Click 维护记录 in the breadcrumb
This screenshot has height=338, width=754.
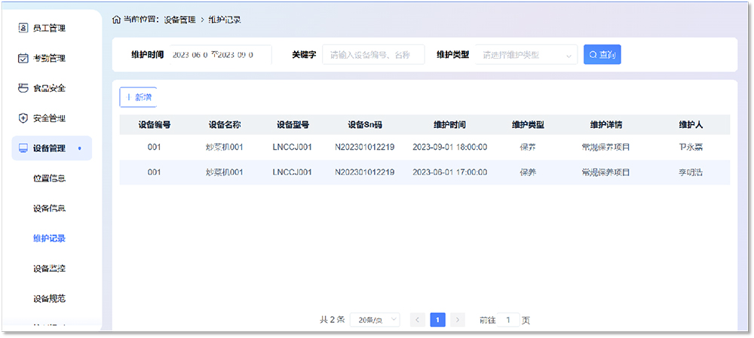(x=225, y=20)
